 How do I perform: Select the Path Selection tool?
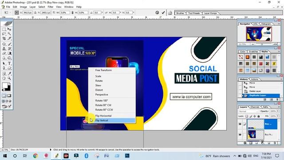pos(4,64)
